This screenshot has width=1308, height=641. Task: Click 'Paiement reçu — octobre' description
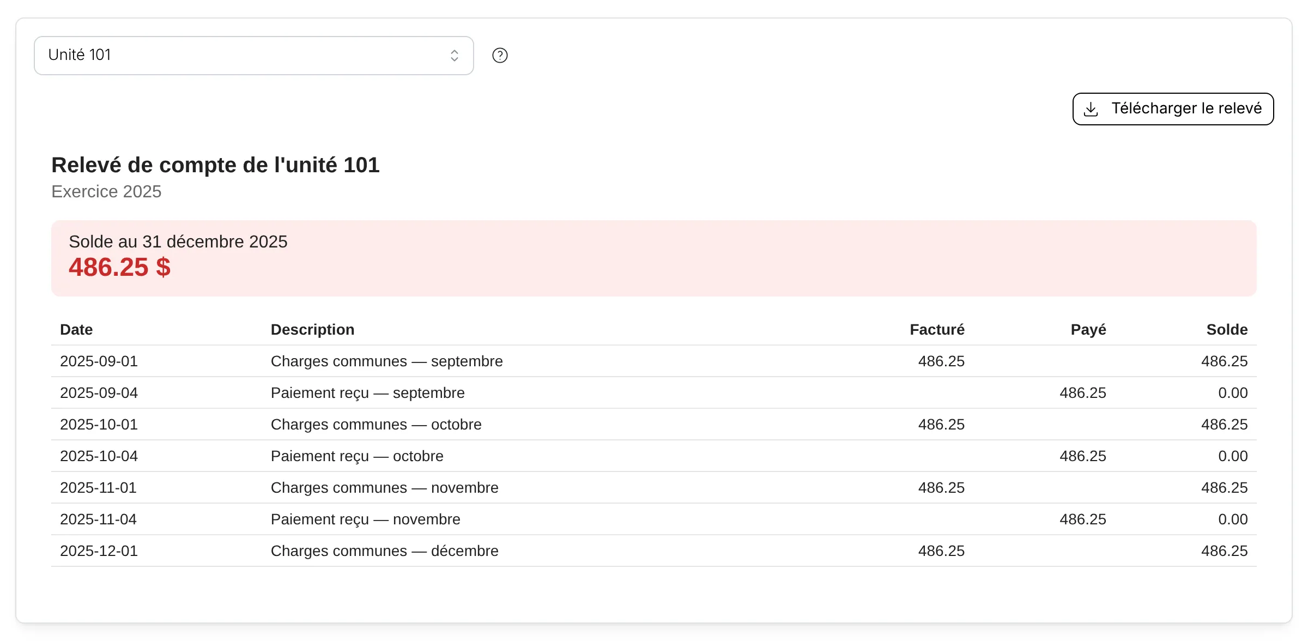(357, 456)
